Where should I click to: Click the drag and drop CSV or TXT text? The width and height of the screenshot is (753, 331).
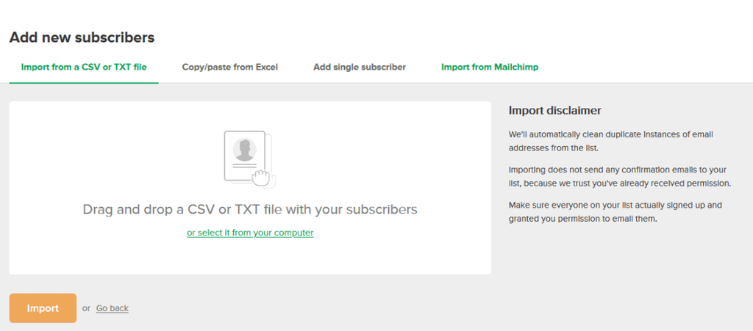click(x=250, y=209)
